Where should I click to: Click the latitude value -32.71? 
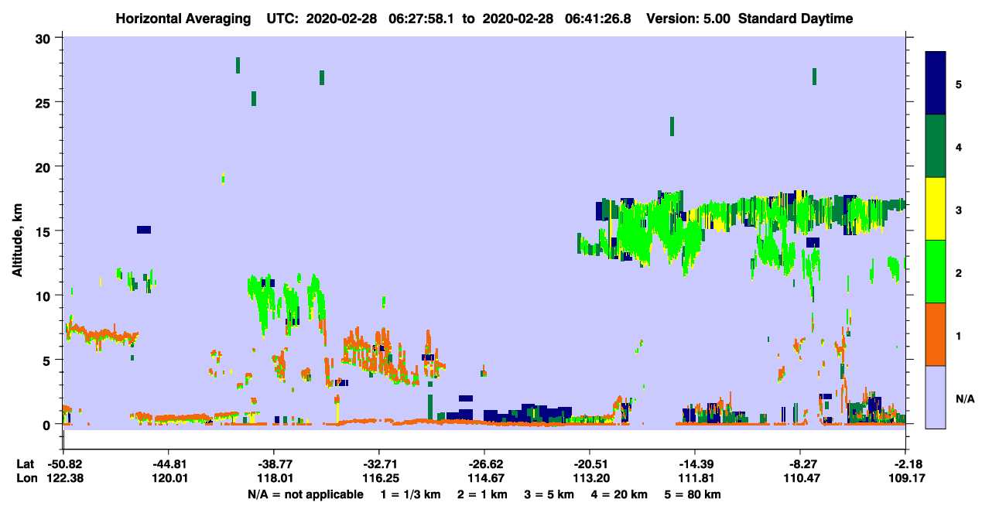coord(379,464)
